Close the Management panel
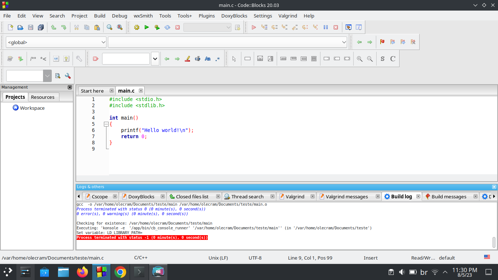The height and width of the screenshot is (280, 498). 70,87
